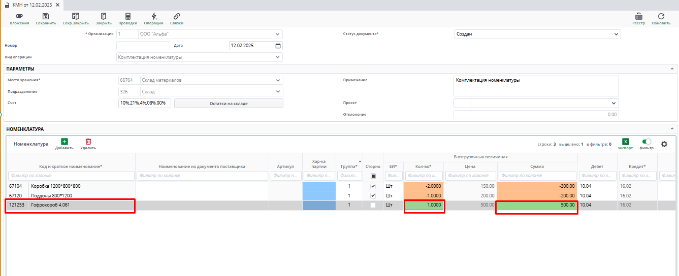The width and height of the screenshot is (679, 276).
Task: Click the Вложения paperclip icon
Action: click(19, 17)
